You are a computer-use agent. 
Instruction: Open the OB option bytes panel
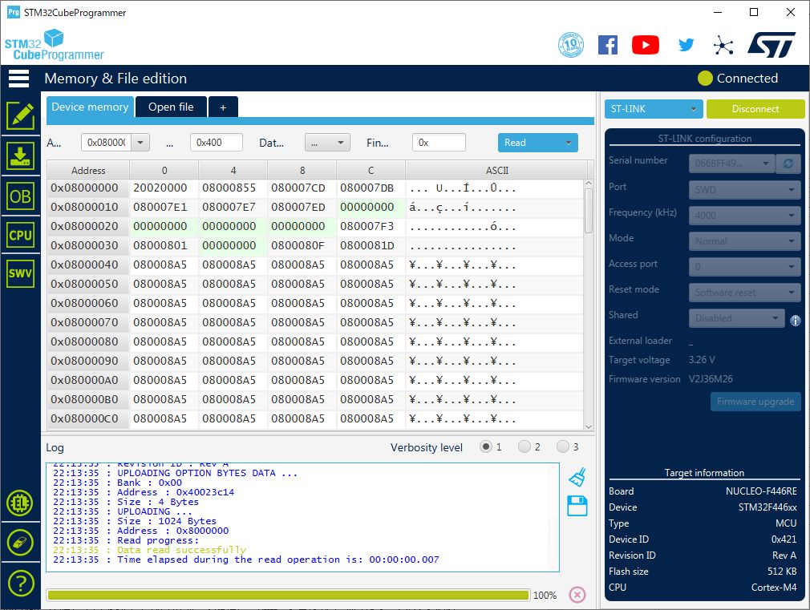point(20,196)
